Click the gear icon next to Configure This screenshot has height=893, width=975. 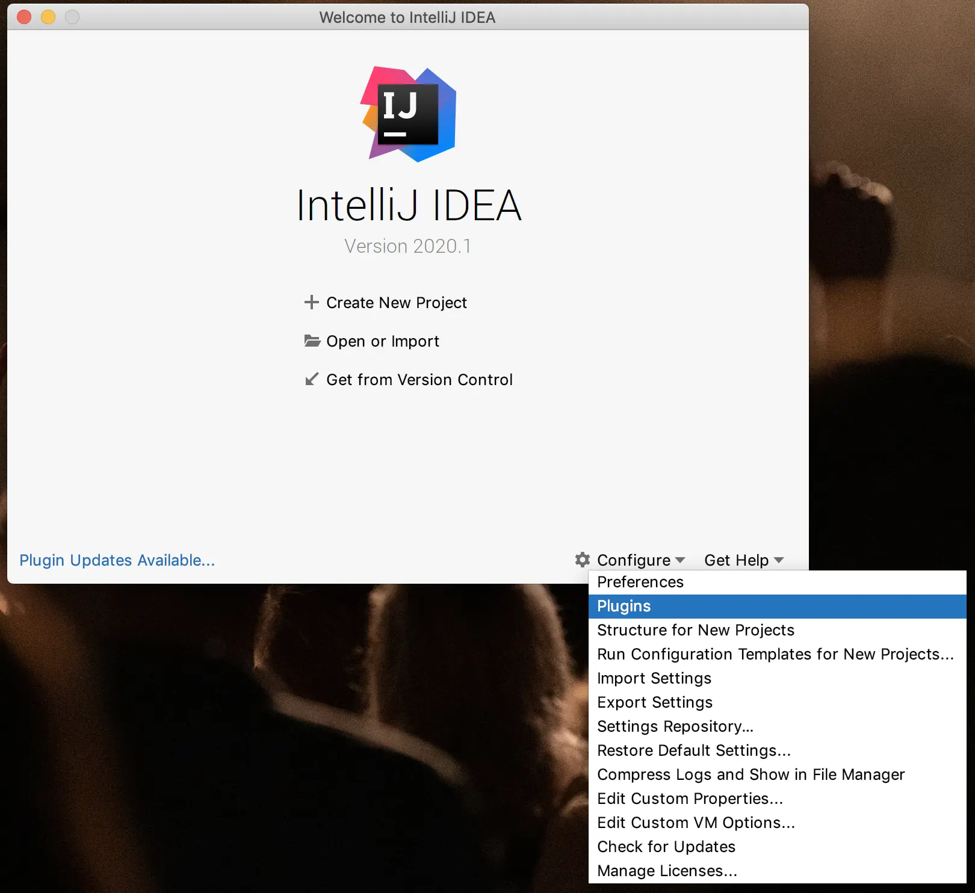coord(582,560)
